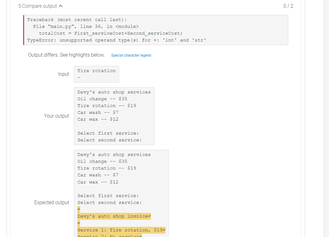Click inside the Your output panel
The image size is (329, 237).
click(x=114, y=116)
